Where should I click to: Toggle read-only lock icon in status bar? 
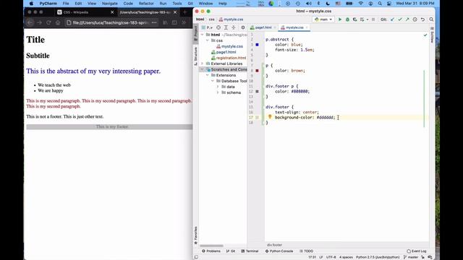422,257
